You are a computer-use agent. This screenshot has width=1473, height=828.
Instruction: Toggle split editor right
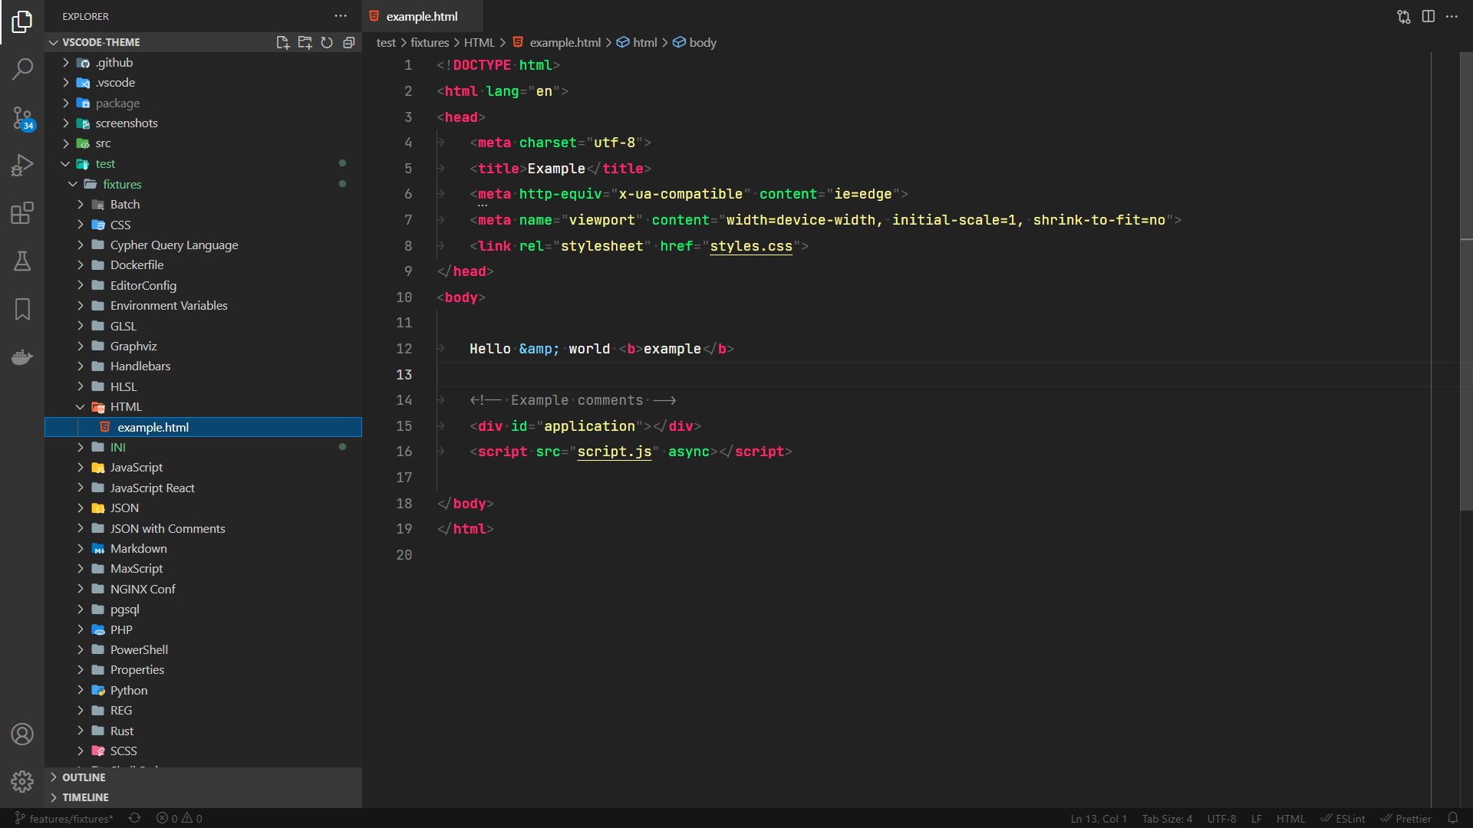click(1428, 16)
